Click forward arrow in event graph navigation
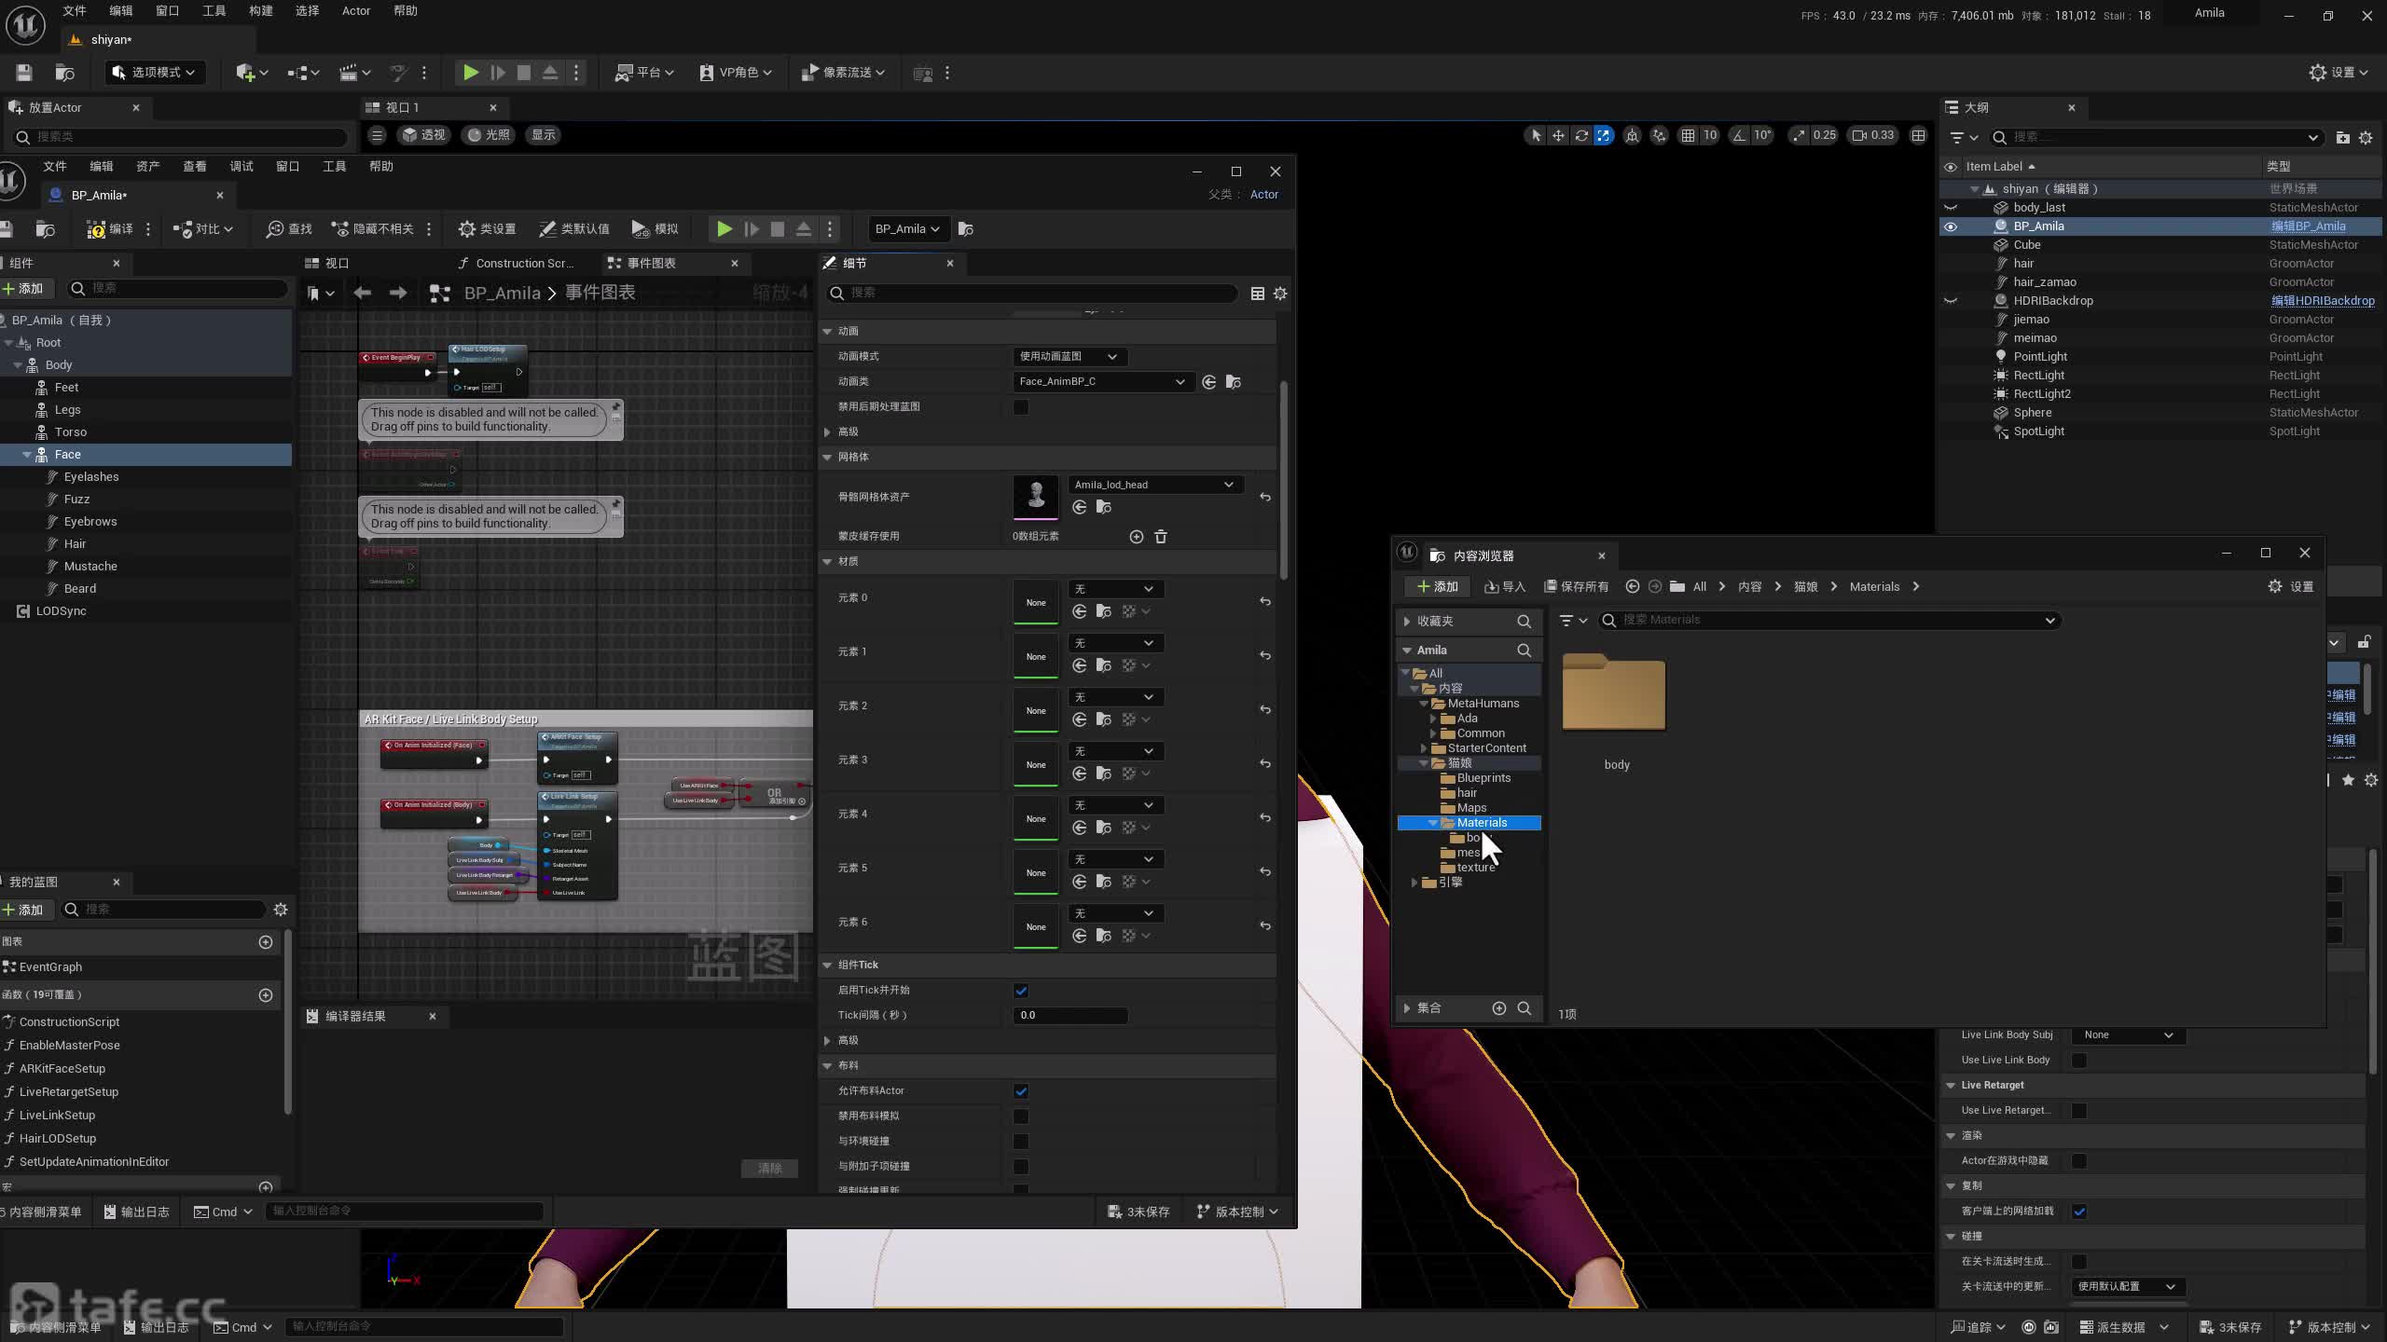The height and width of the screenshot is (1342, 2387). point(398,294)
